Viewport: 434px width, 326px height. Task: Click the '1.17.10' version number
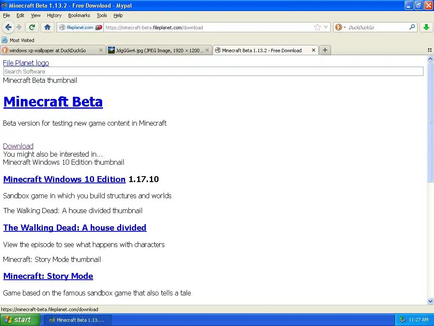click(144, 179)
